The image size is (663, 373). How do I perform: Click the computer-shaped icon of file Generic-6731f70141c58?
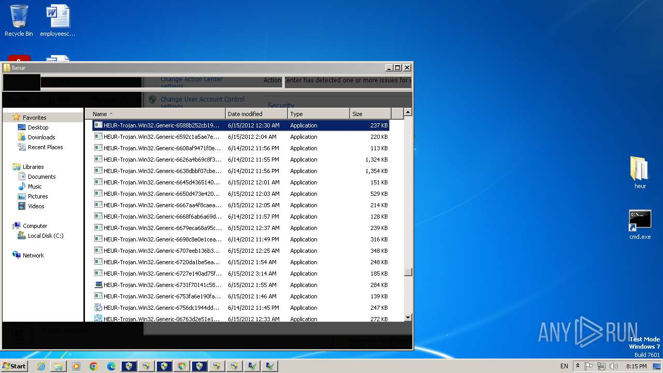[98, 285]
